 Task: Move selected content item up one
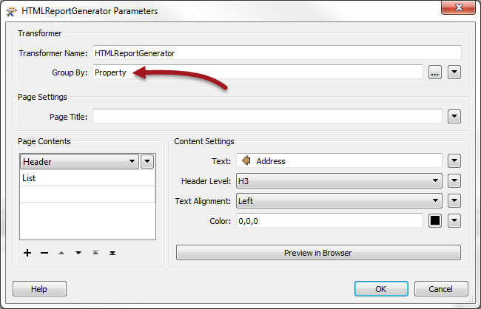(x=61, y=253)
